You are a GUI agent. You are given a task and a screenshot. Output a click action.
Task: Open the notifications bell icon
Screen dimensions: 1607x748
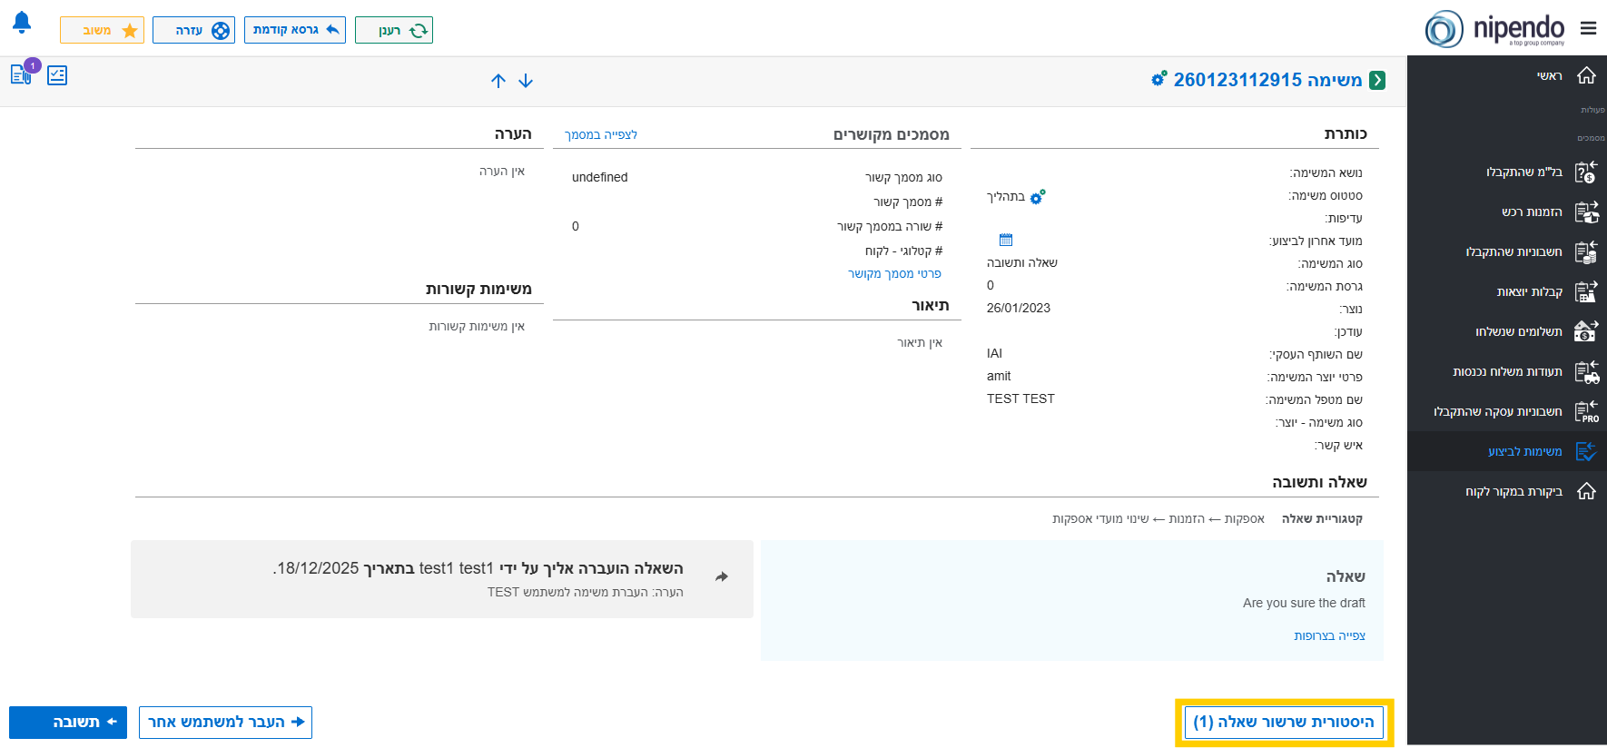22,24
